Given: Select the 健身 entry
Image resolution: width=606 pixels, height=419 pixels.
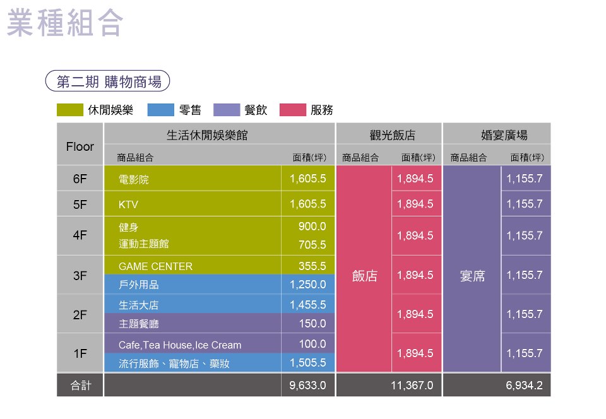Looking at the screenshot, I should (128, 227).
